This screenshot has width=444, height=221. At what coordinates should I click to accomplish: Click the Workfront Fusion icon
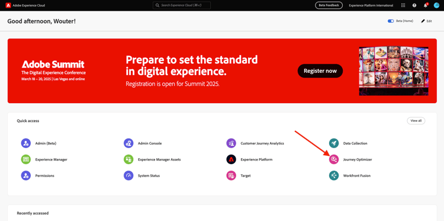click(x=333, y=175)
